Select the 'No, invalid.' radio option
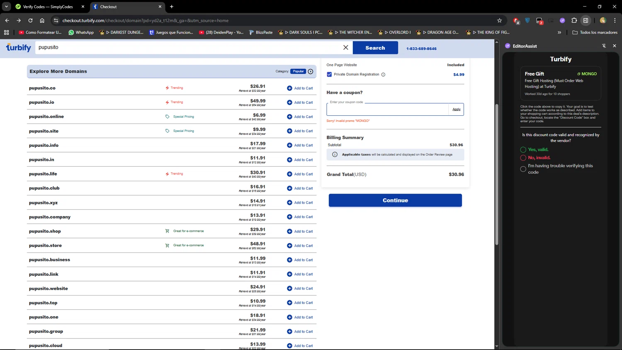 click(x=523, y=158)
